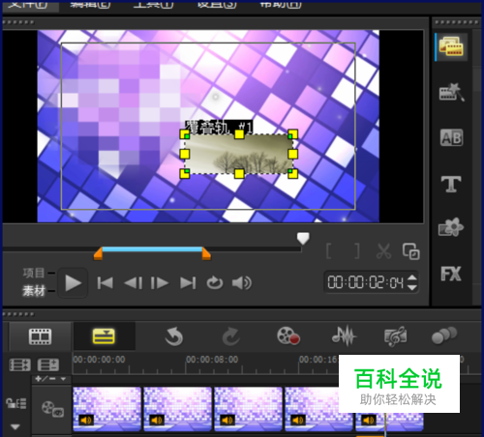Open the Record/Capture option
The image size is (484, 437).
click(x=288, y=336)
